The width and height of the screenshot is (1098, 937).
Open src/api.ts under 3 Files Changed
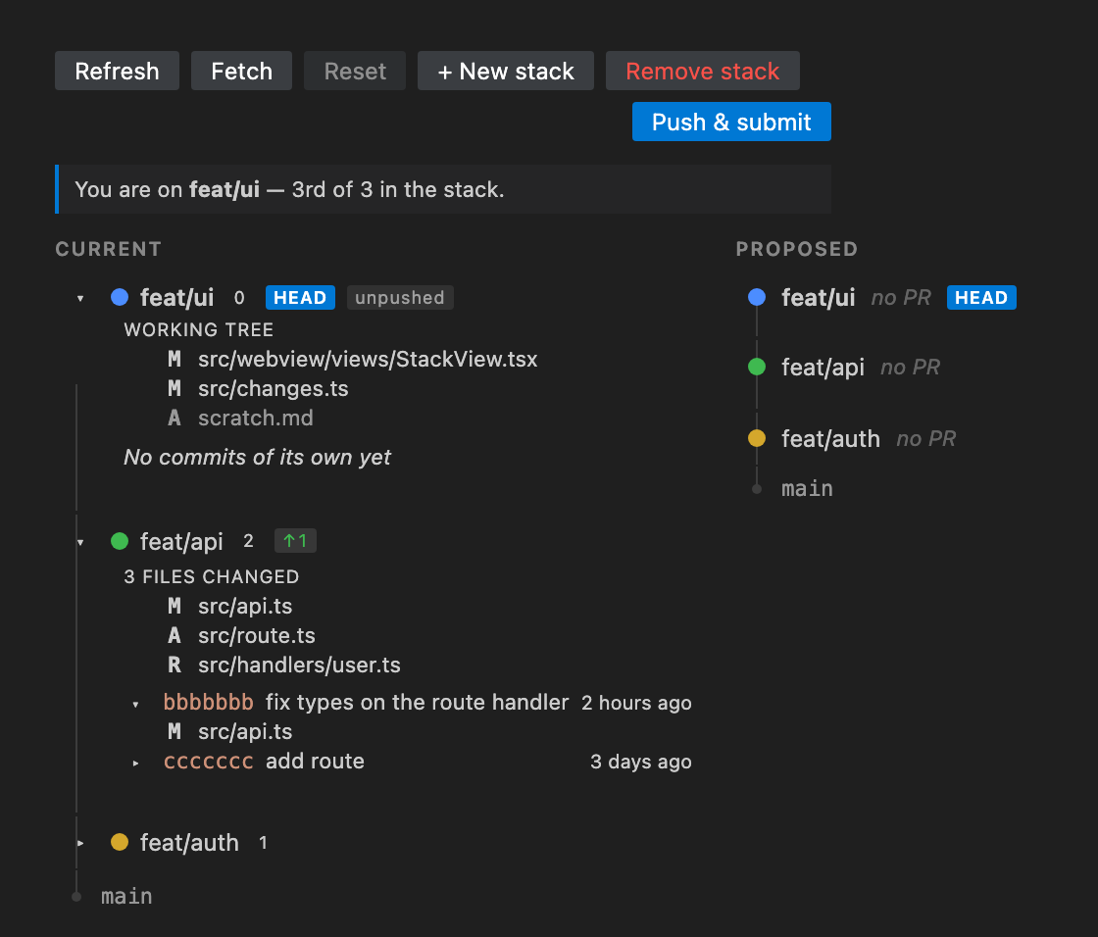[245, 607]
